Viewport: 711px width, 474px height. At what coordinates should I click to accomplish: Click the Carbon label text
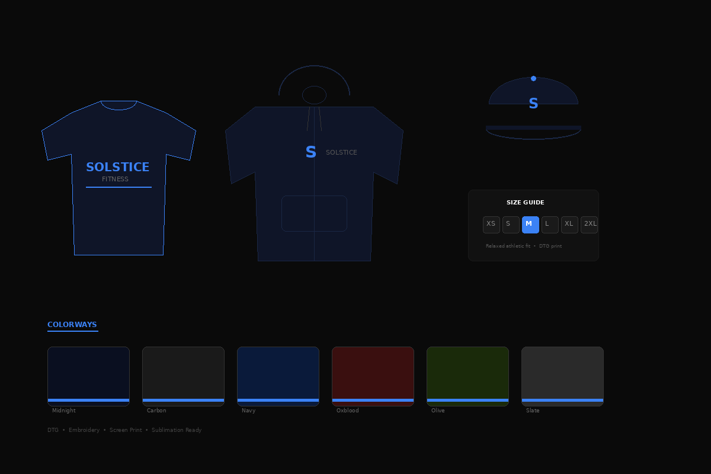point(156,411)
